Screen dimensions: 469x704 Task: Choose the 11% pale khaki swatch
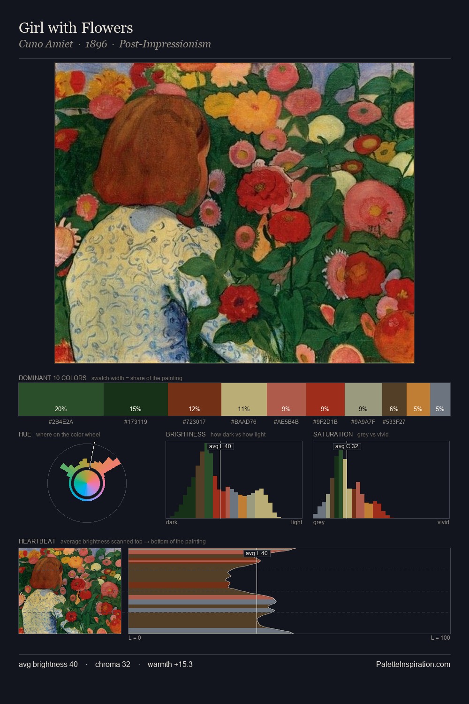[244, 399]
